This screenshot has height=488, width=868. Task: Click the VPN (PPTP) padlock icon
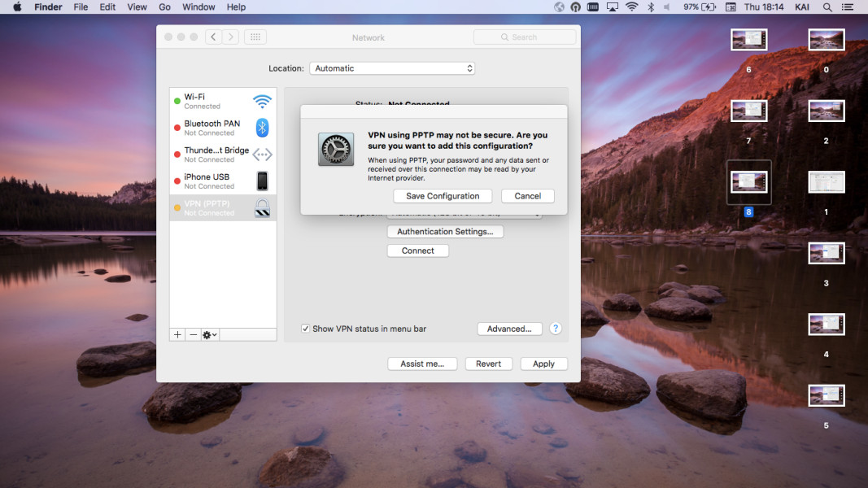coord(262,208)
